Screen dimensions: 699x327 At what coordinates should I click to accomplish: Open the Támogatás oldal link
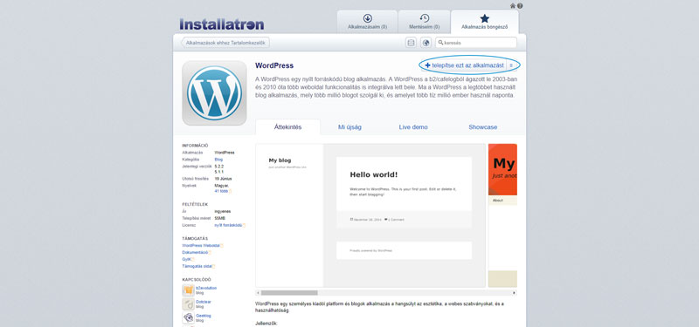[x=197, y=266]
